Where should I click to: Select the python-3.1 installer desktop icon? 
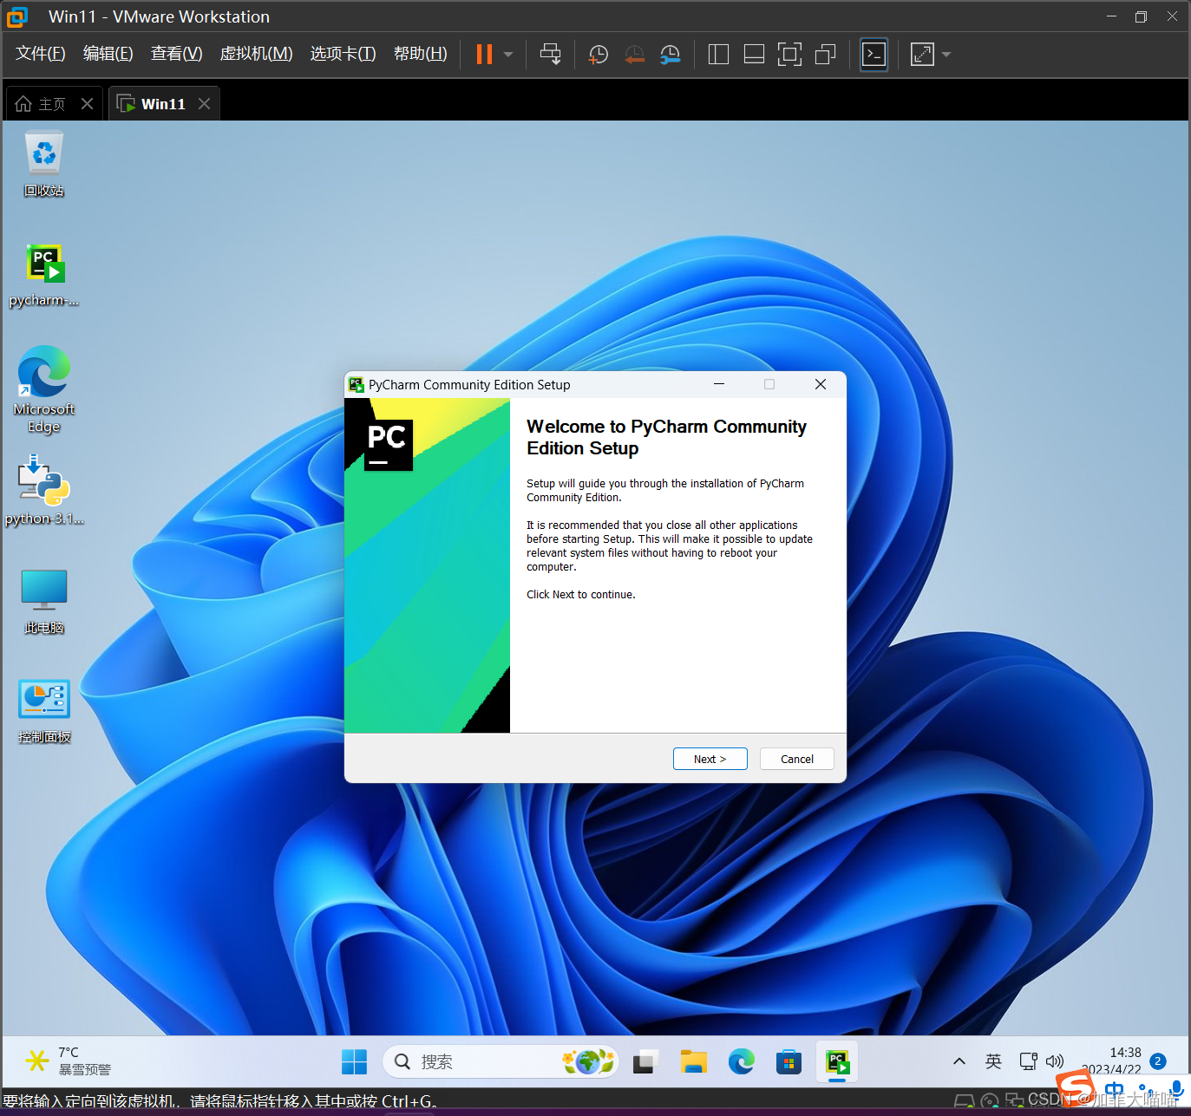coord(43,490)
